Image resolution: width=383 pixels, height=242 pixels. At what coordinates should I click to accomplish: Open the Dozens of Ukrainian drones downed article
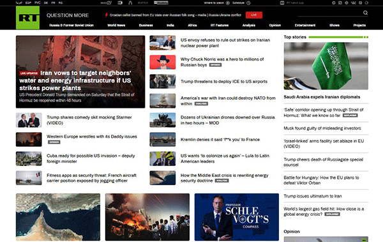click(x=228, y=120)
